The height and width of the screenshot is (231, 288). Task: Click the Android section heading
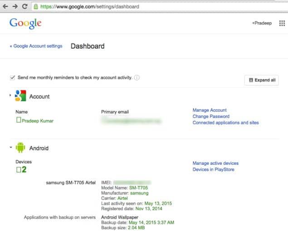click(39, 148)
